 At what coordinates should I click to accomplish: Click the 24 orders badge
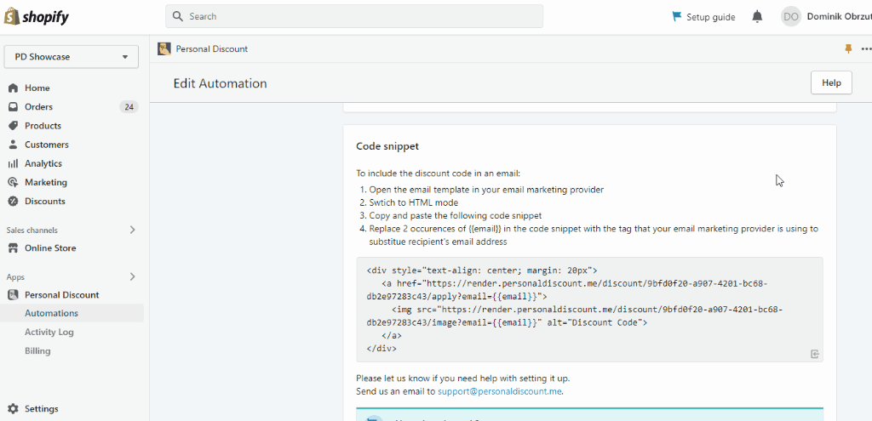pos(129,106)
